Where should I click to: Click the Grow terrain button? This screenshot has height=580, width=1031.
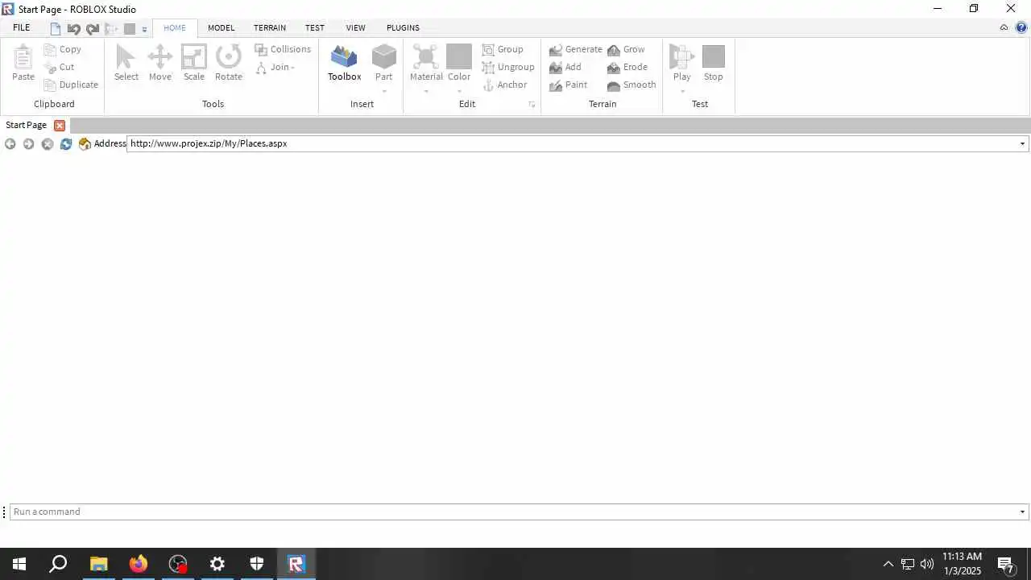(627, 49)
